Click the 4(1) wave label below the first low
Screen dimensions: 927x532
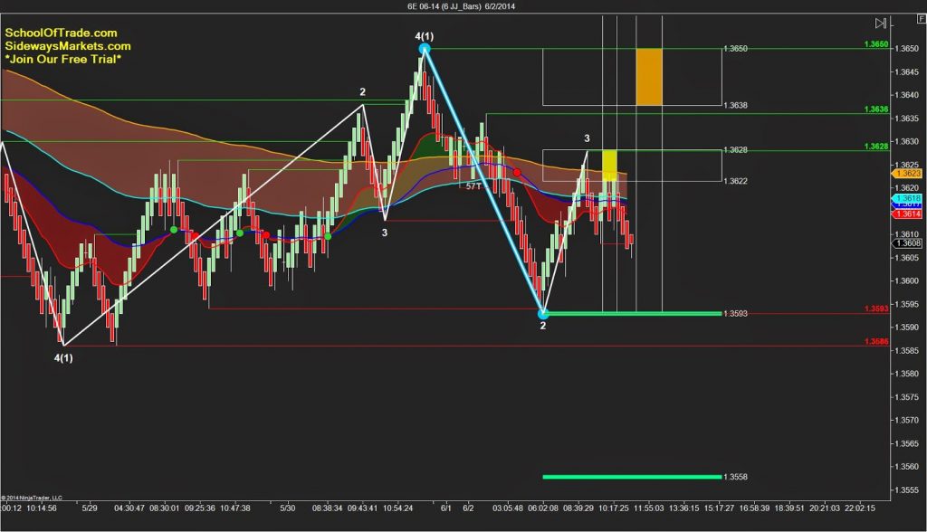tap(64, 358)
